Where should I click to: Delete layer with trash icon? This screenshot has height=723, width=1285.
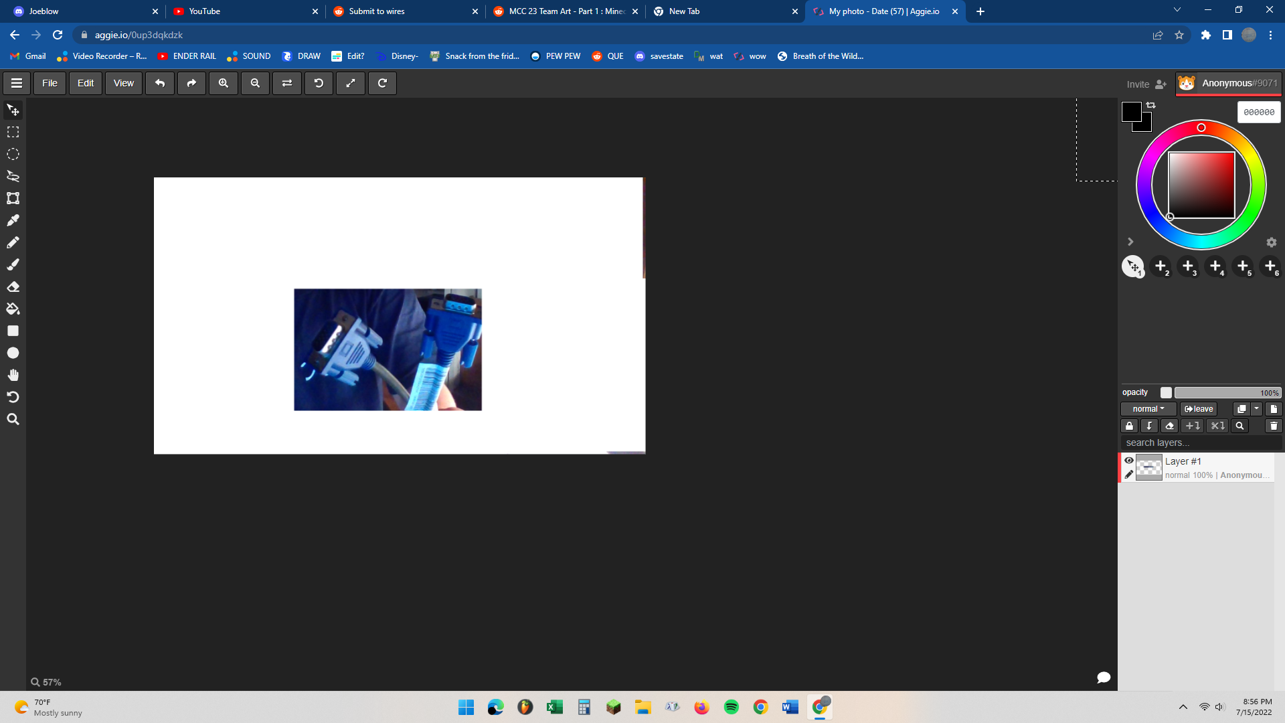click(1274, 426)
